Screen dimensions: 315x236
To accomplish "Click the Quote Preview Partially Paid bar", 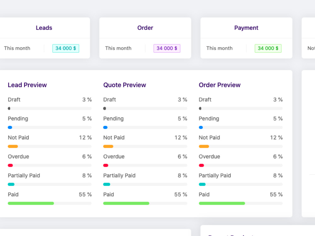I will pyautogui.click(x=145, y=184).
